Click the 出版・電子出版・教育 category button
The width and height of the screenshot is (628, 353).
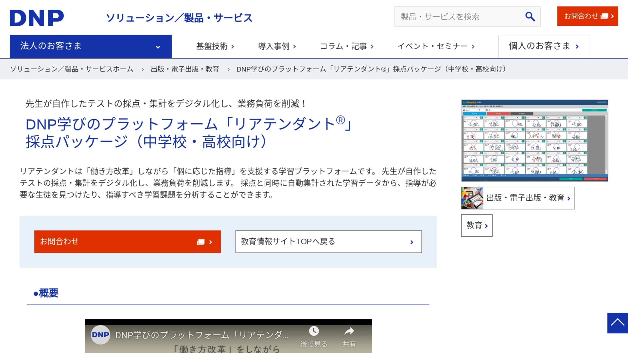(518, 198)
